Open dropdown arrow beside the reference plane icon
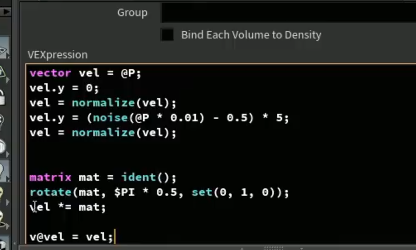Screen dimensions: 416x250 pos(8,79)
